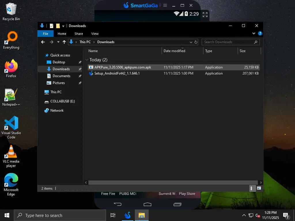This screenshot has height=221, width=295.
Task: Open the Visual Studio Code desktop shortcut
Action: pos(11,127)
